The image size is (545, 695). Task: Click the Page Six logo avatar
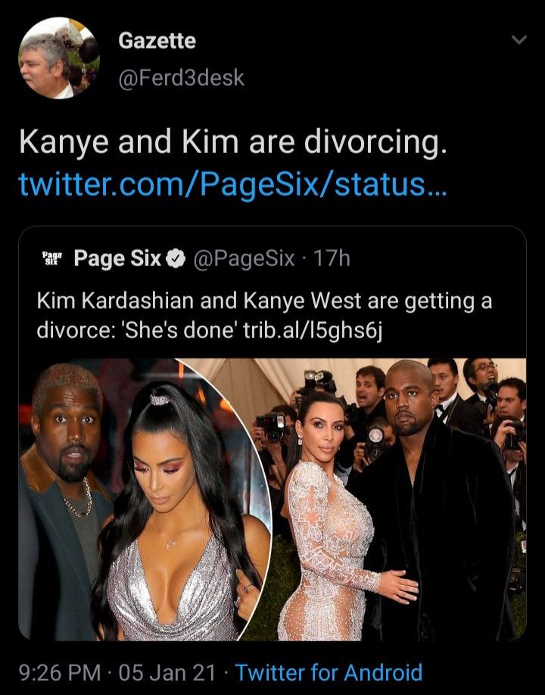pyautogui.click(x=51, y=258)
